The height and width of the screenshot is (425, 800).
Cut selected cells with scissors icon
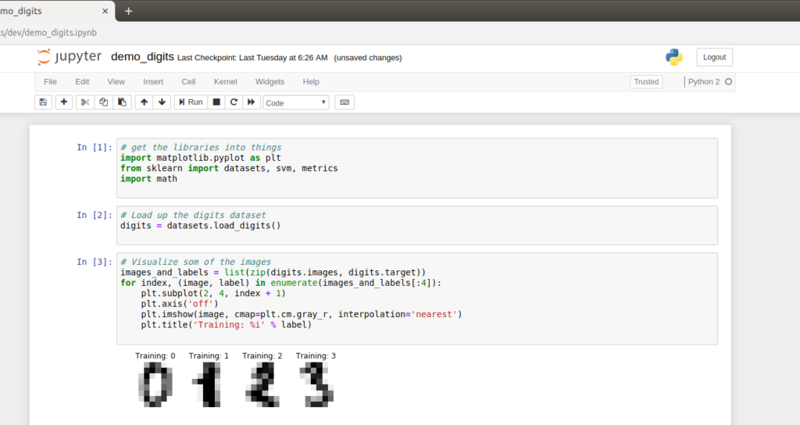[85, 102]
